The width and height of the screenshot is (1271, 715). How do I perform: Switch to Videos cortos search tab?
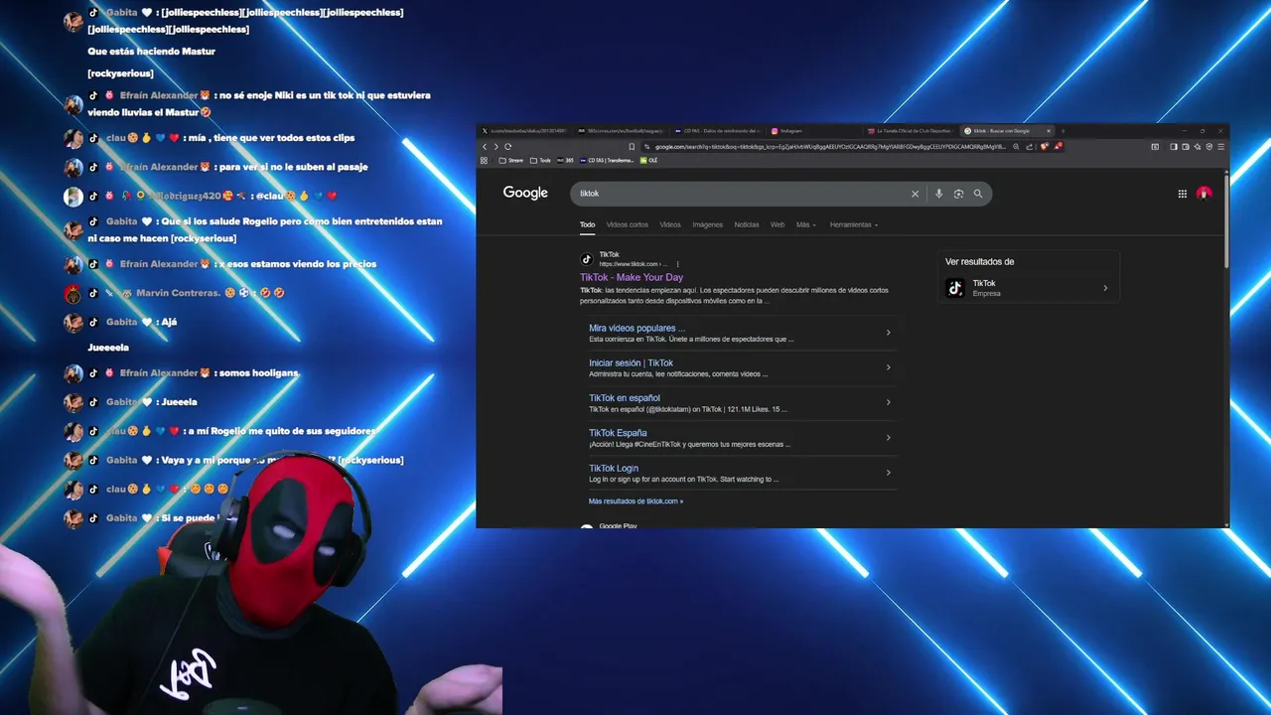[x=627, y=224]
